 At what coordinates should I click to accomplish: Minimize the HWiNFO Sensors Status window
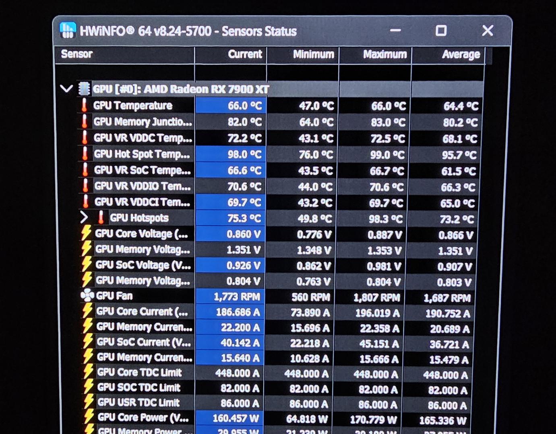tap(395, 31)
